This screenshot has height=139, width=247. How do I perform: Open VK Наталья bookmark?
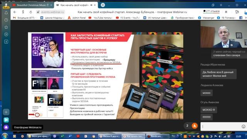[156, 18]
